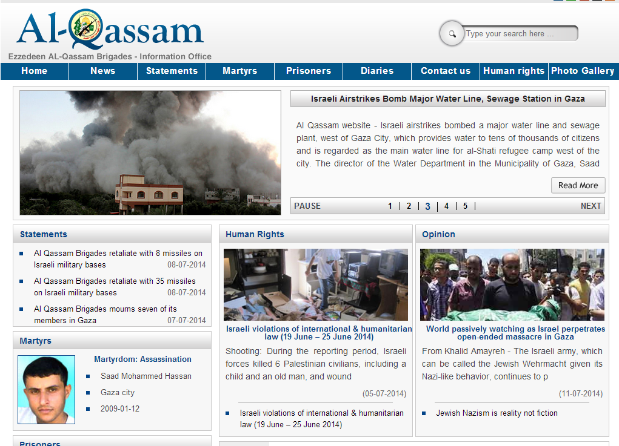Click the Read More button

coord(578,186)
